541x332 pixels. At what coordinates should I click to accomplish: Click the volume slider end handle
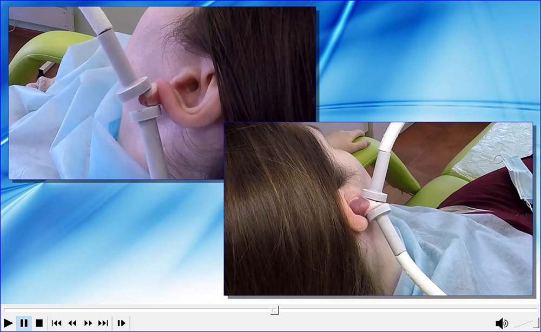[535, 323]
